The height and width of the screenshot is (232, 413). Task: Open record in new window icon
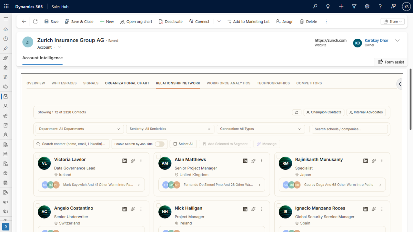coord(35,22)
